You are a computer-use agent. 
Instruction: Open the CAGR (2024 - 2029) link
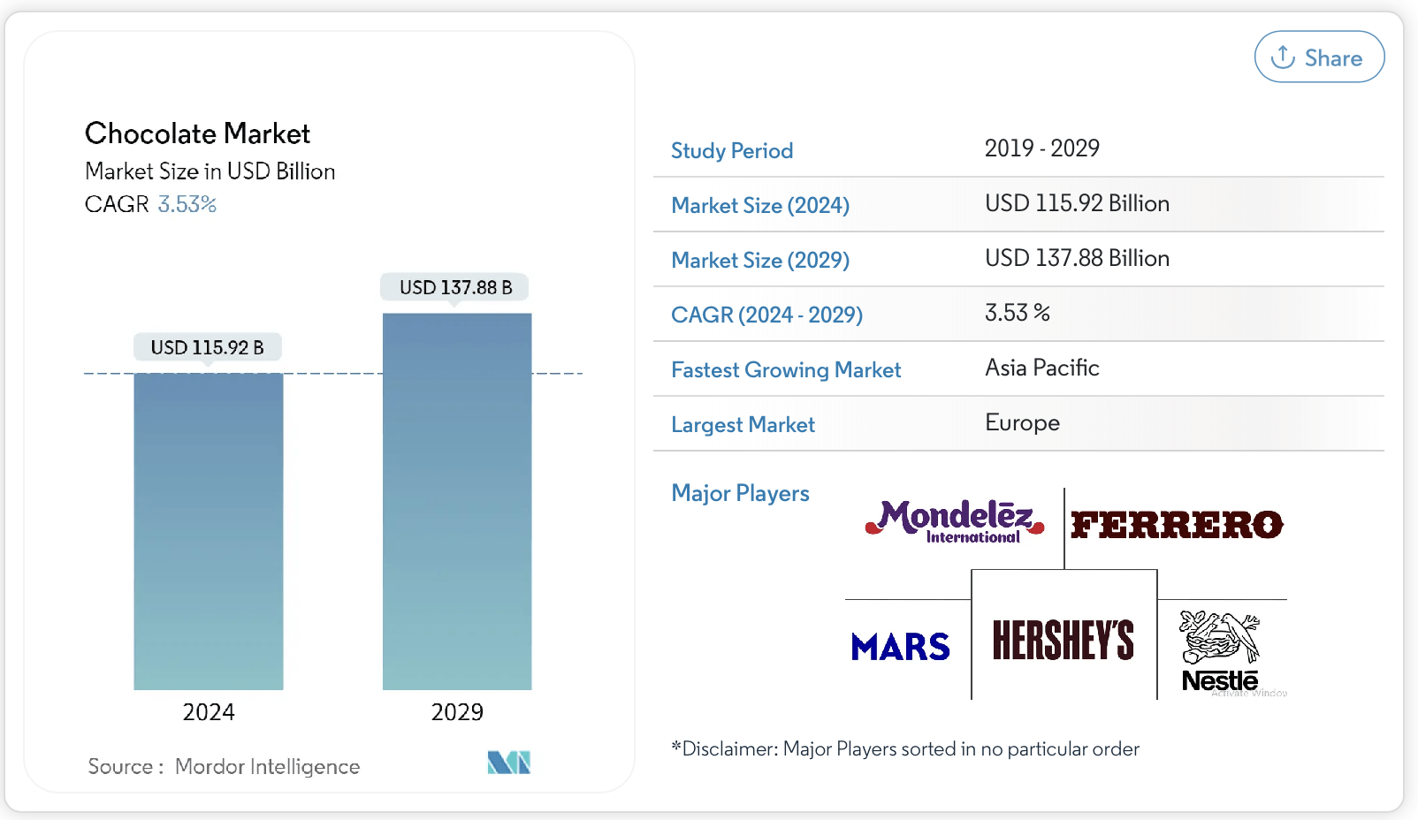point(766,315)
